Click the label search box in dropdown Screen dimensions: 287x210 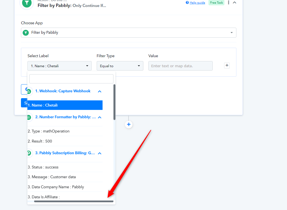(x=71, y=79)
